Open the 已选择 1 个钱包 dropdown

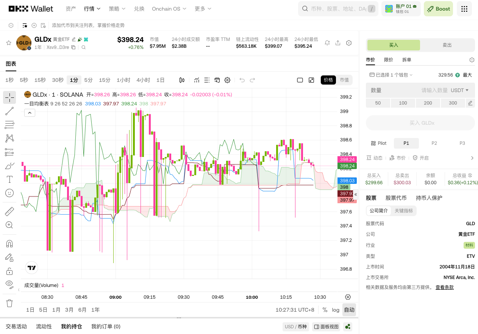(x=391, y=75)
